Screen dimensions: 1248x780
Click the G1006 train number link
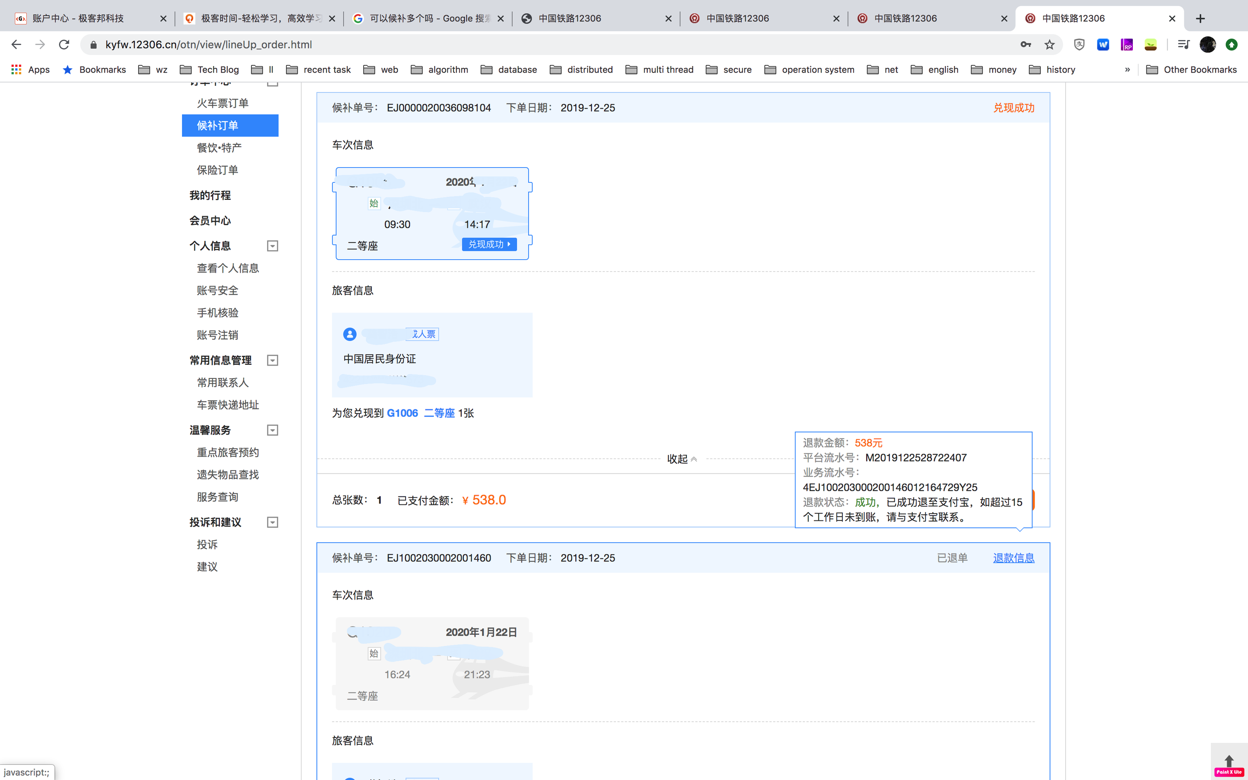402,413
